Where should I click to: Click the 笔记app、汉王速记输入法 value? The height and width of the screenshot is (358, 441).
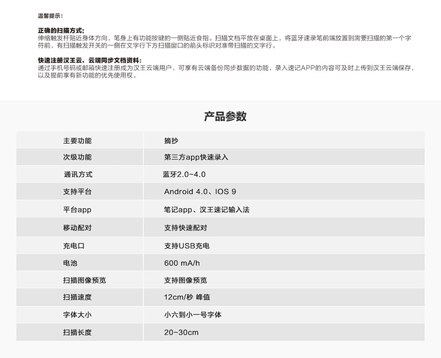pyautogui.click(x=206, y=210)
